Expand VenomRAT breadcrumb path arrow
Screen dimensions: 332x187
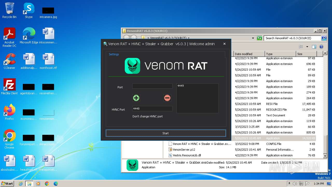click(189, 38)
